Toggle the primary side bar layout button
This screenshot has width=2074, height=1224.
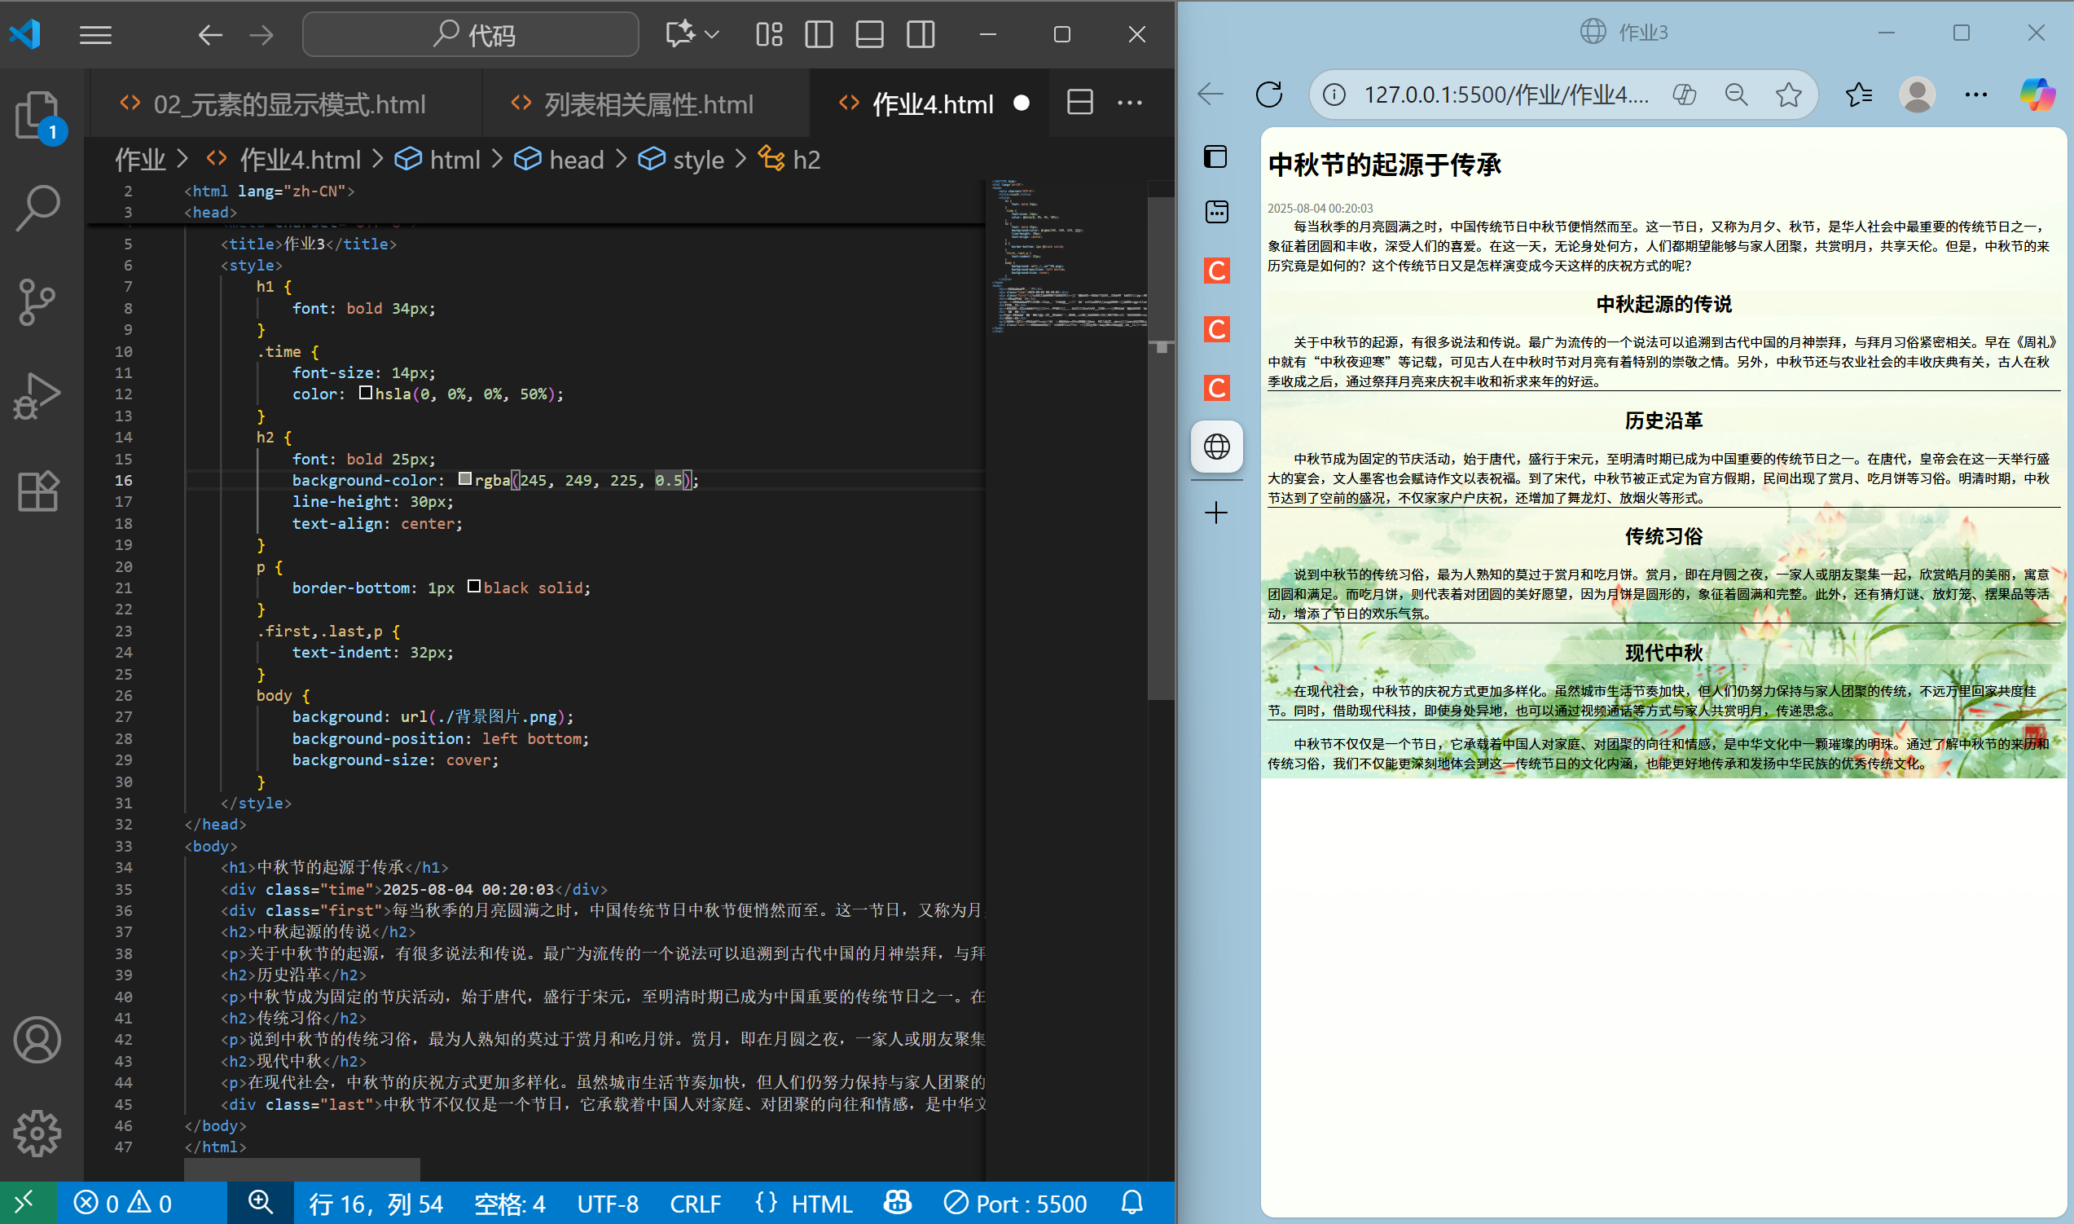818,35
